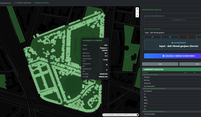Click Sfoglia File CSV browse button

pyautogui.click(x=172, y=20)
